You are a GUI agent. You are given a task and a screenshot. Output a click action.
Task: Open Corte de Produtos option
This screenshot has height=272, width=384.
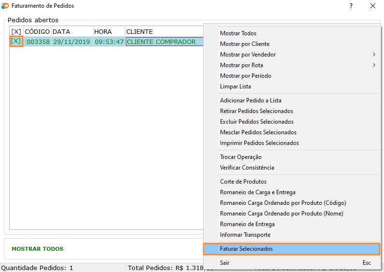tap(243, 182)
